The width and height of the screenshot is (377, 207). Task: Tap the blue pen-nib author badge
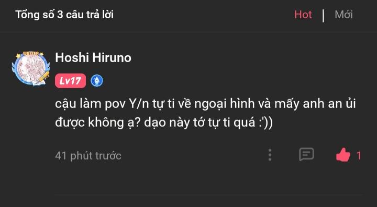point(97,81)
